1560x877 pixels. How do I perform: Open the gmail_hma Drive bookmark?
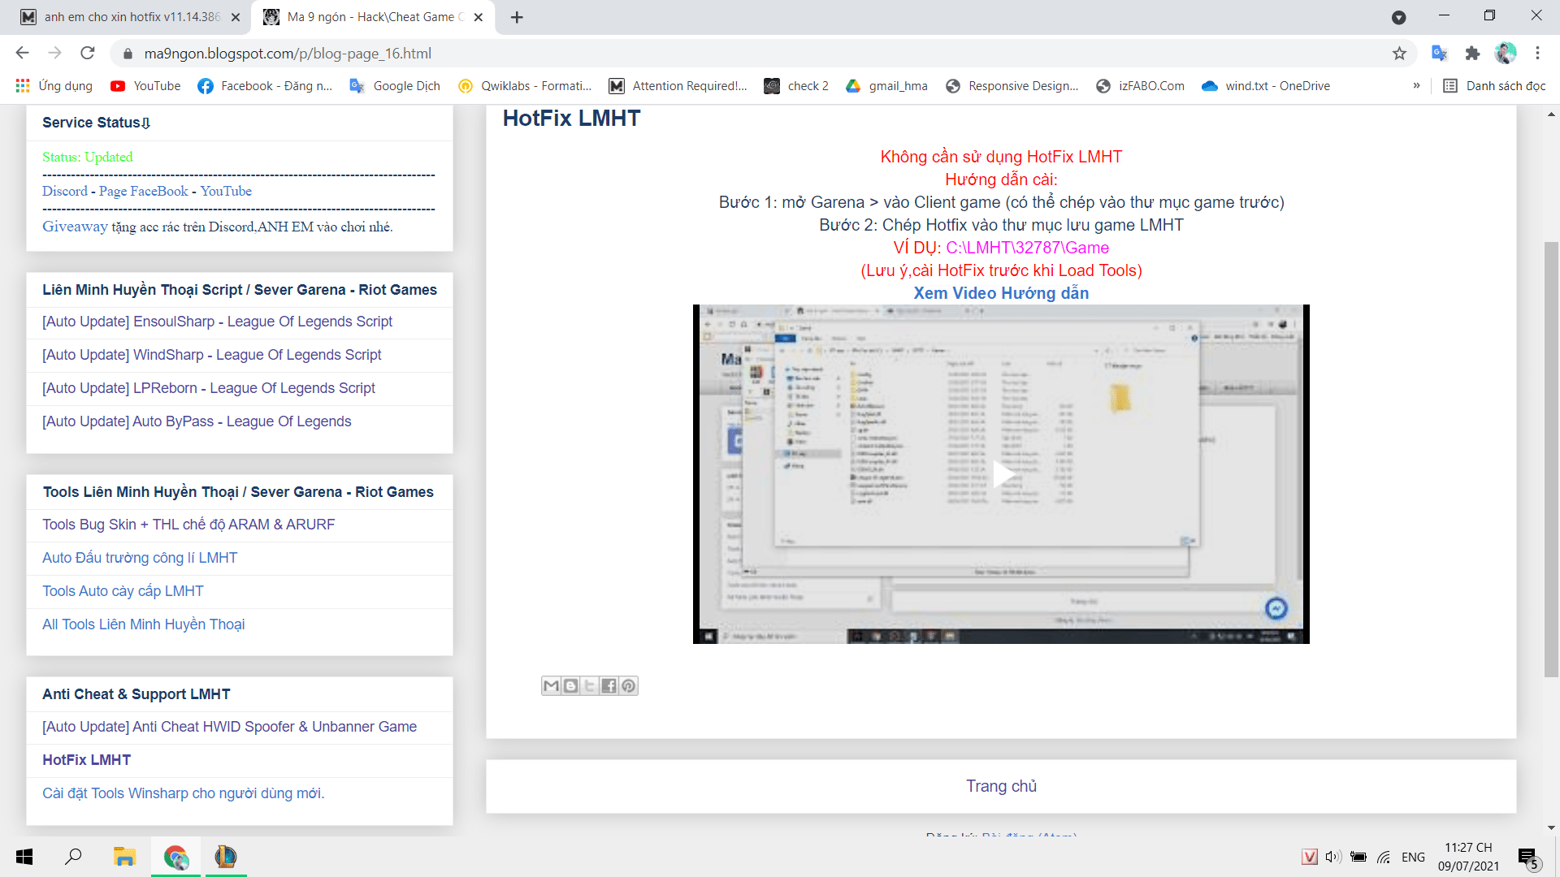click(886, 86)
